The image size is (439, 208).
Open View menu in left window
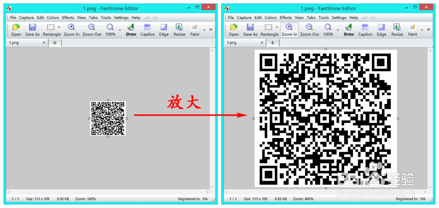click(82, 18)
